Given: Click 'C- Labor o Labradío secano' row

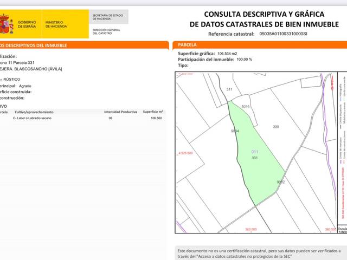Looking at the screenshot, I should (x=32, y=118).
